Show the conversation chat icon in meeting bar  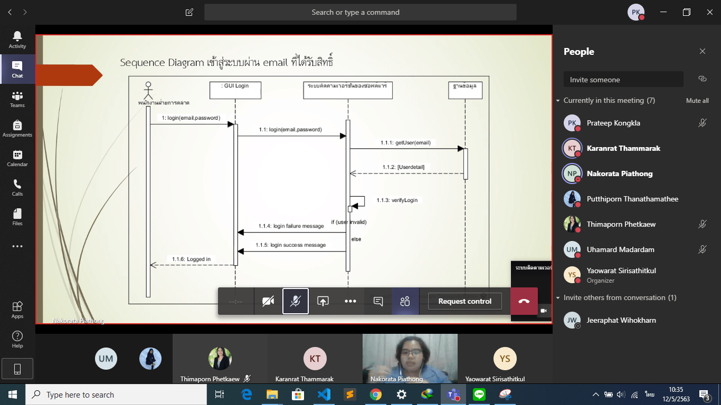point(378,301)
